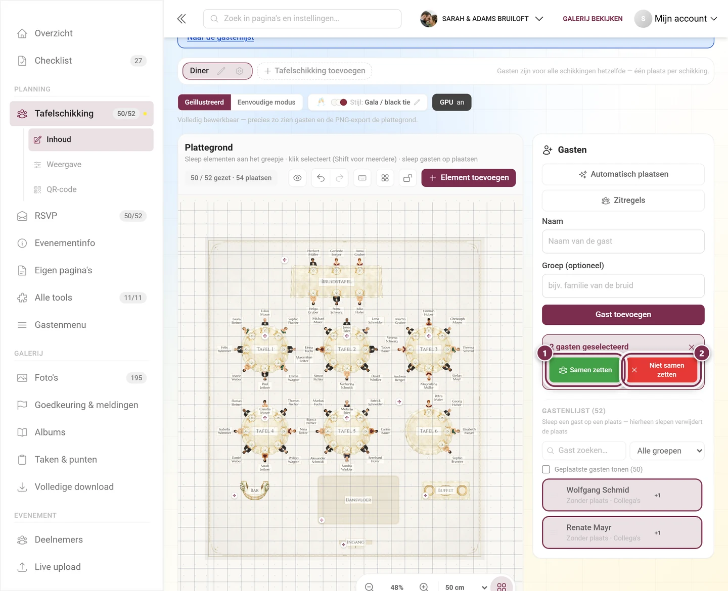Grab the move handle of the Buffet element
The width and height of the screenshot is (728, 591).
426,496
